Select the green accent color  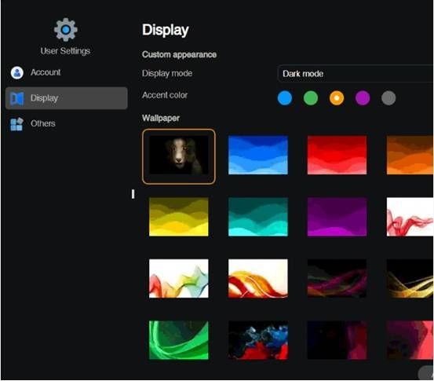point(311,98)
